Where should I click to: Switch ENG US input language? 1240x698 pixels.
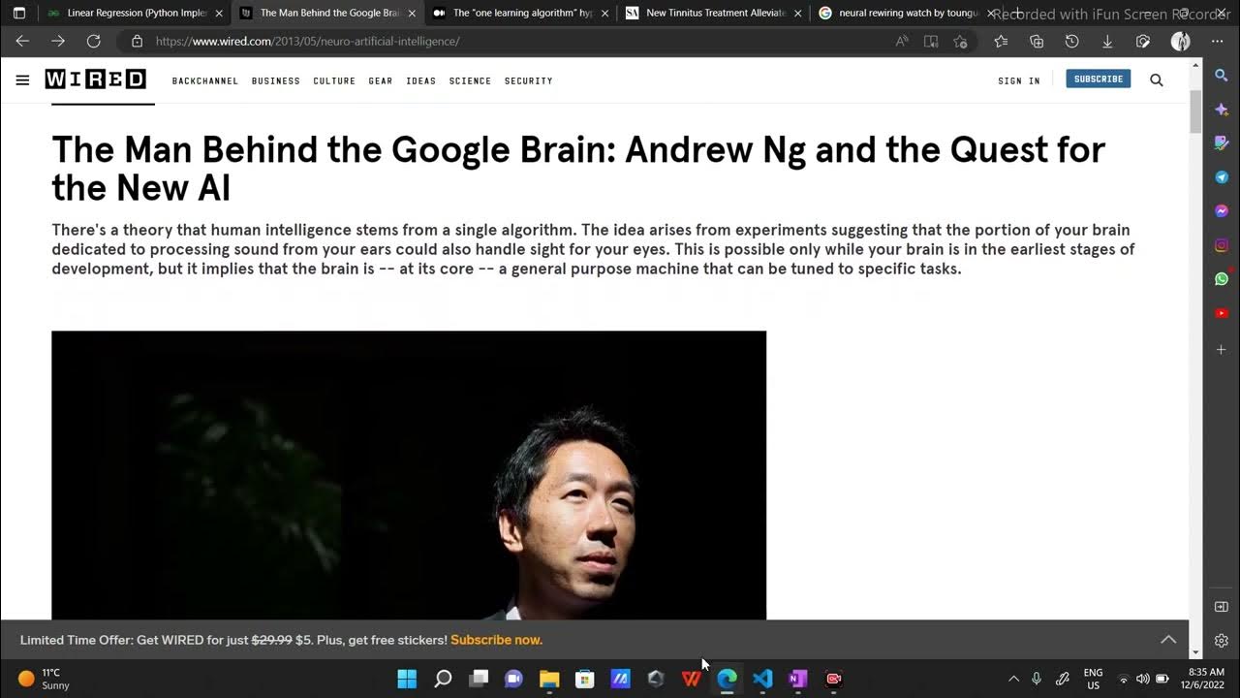[1093, 679]
